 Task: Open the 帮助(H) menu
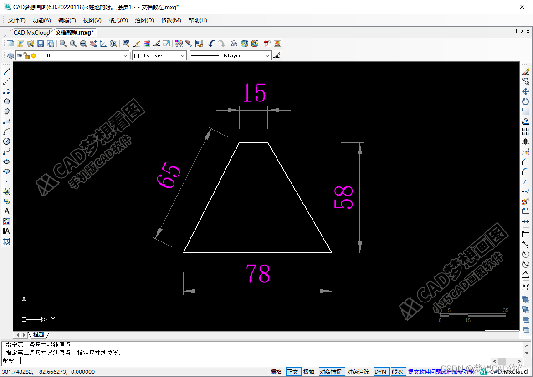[198, 20]
